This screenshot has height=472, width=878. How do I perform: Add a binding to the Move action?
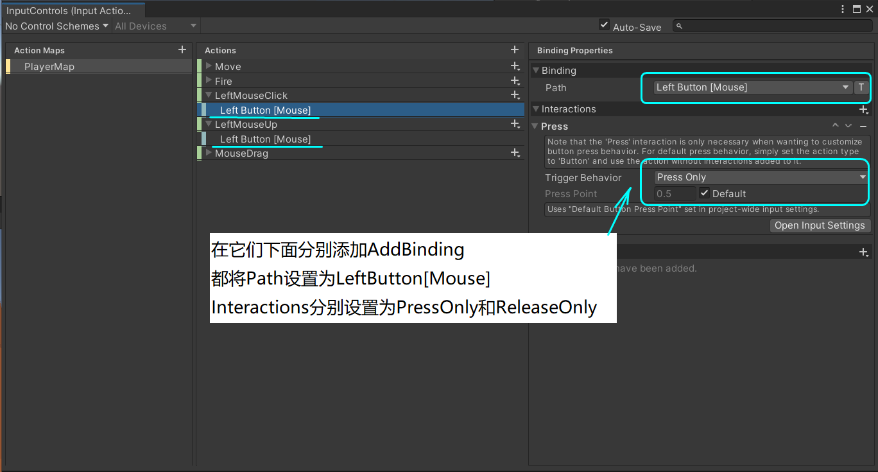click(x=515, y=66)
